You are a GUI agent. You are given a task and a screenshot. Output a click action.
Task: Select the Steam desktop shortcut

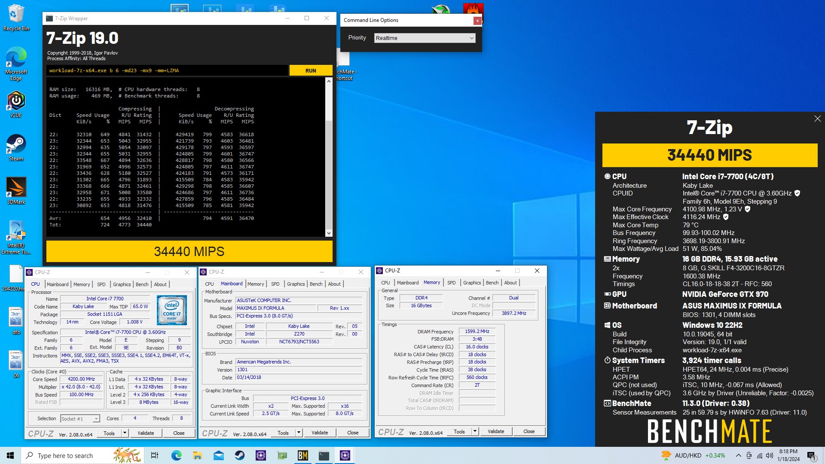16,147
